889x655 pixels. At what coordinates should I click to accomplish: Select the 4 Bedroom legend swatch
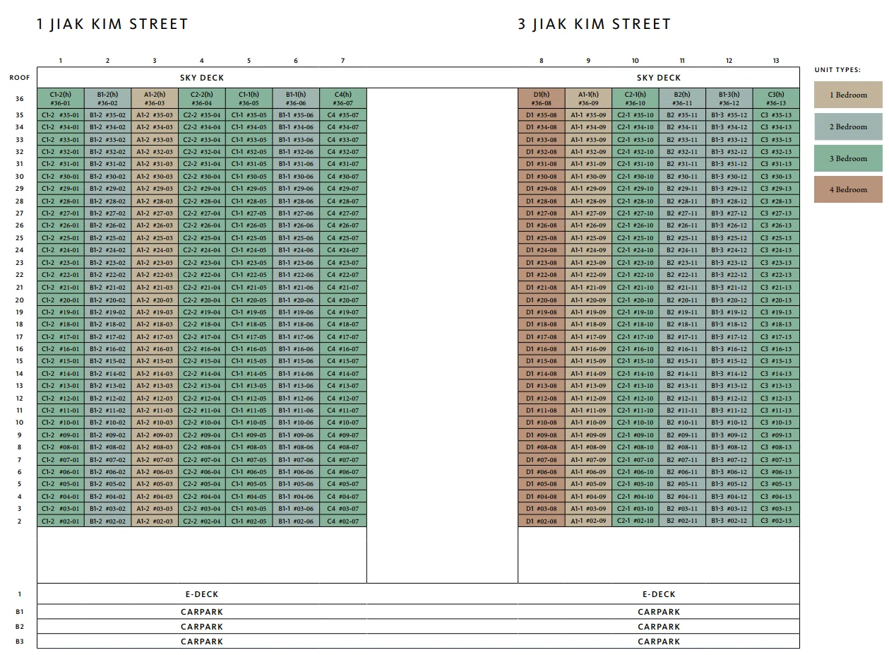[x=848, y=189]
